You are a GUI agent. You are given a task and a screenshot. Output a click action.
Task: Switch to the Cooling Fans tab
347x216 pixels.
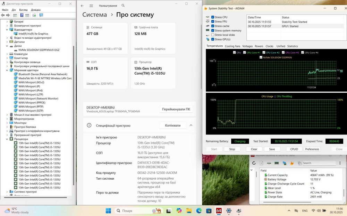[x=232, y=46]
